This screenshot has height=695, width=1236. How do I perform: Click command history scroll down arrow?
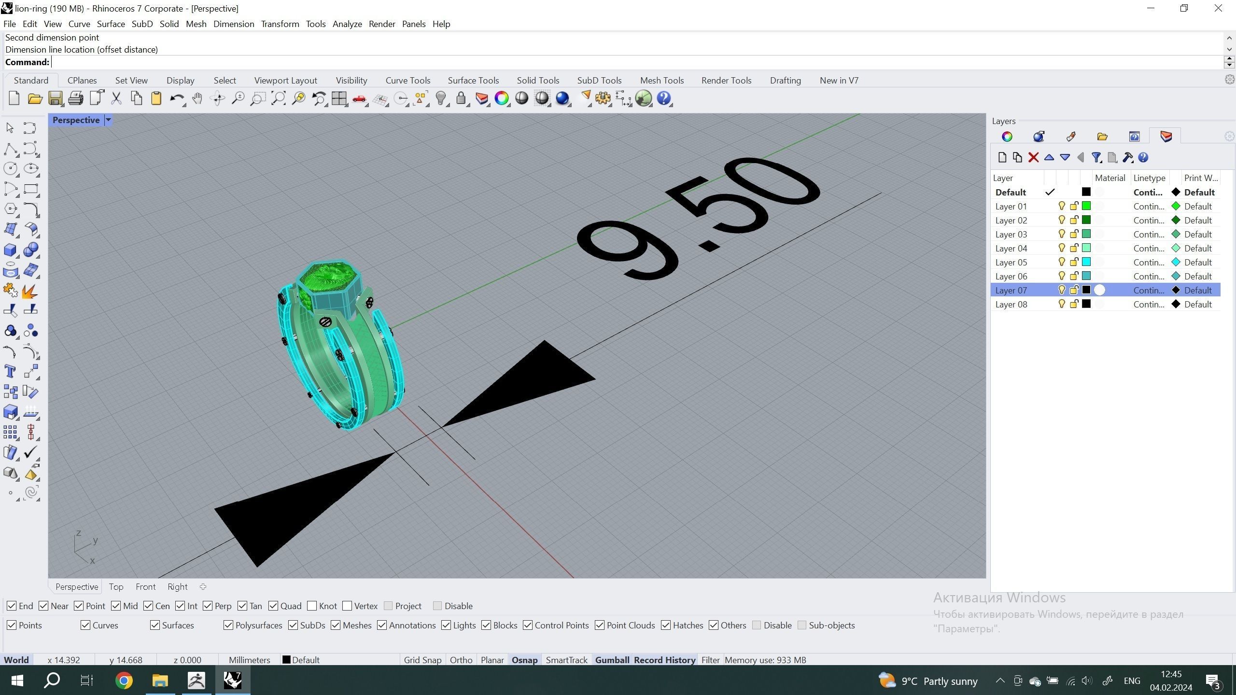(1229, 49)
